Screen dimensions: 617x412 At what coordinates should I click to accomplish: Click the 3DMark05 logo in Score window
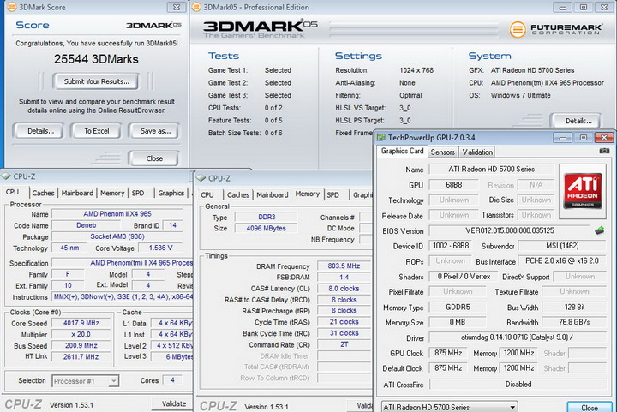pyautogui.click(x=153, y=25)
